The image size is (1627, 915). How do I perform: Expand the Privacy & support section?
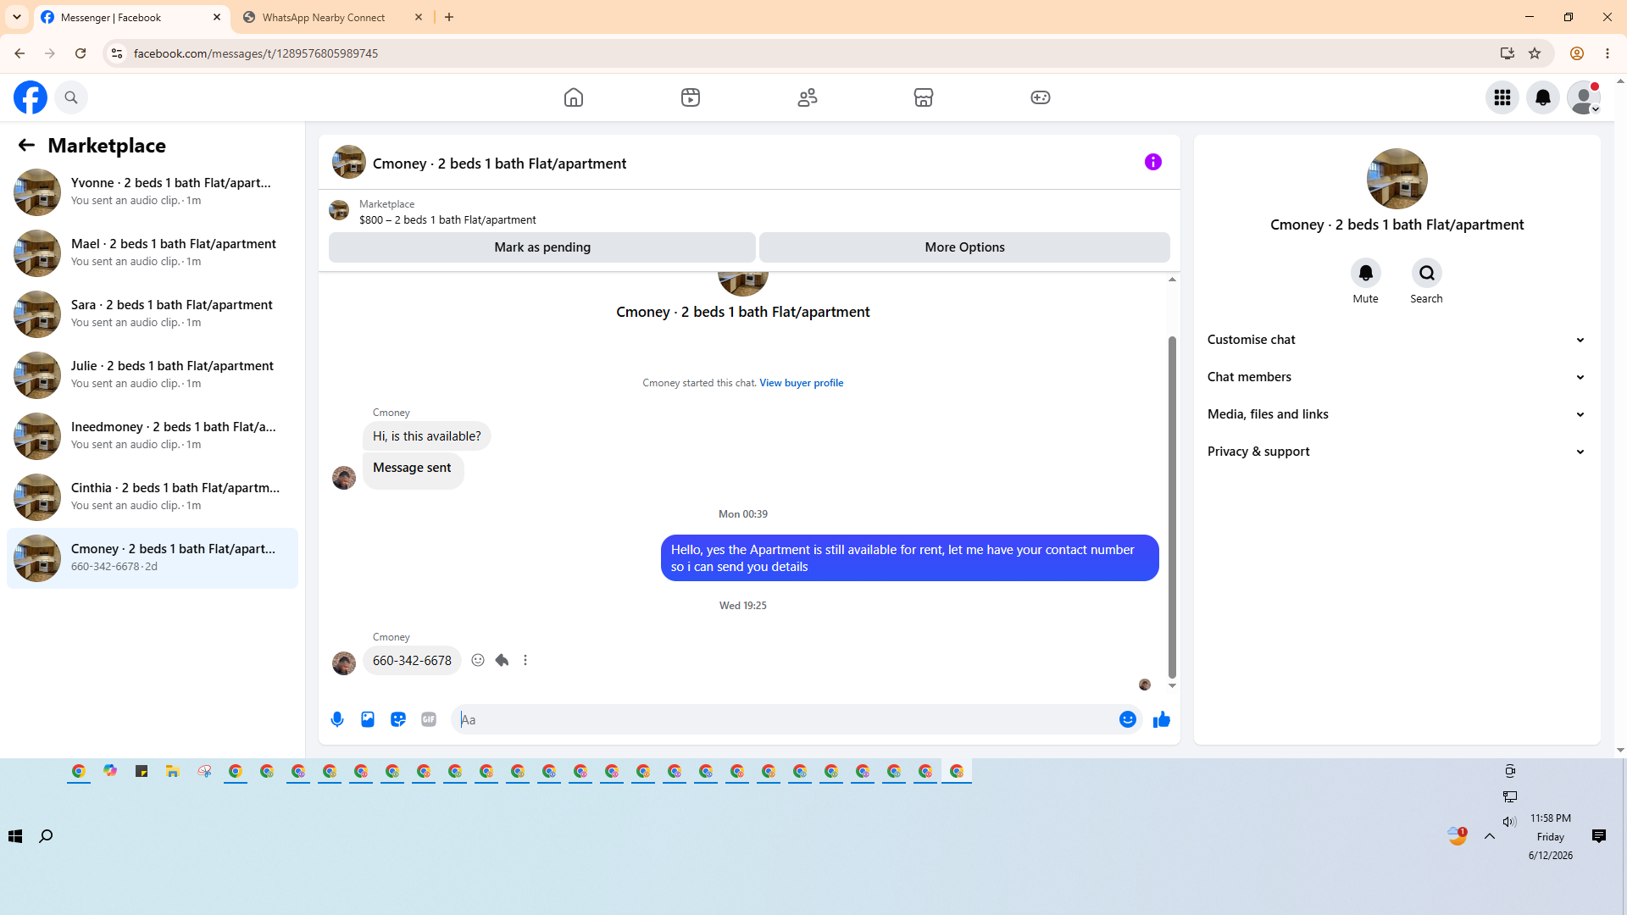pos(1397,452)
